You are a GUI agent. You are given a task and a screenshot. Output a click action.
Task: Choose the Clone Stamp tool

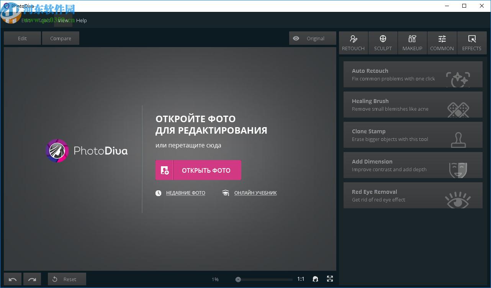click(413, 135)
